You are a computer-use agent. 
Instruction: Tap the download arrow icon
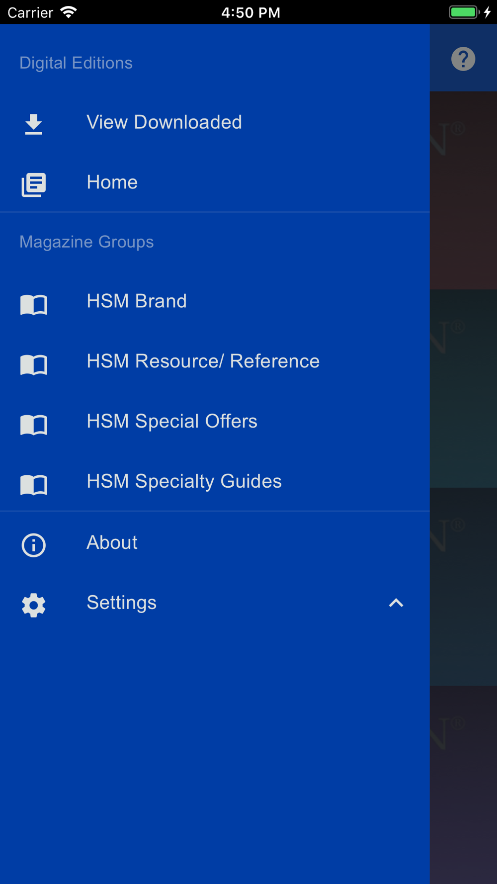pyautogui.click(x=33, y=124)
